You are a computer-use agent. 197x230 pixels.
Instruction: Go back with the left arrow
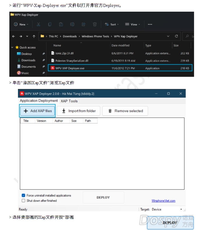point(13,36)
